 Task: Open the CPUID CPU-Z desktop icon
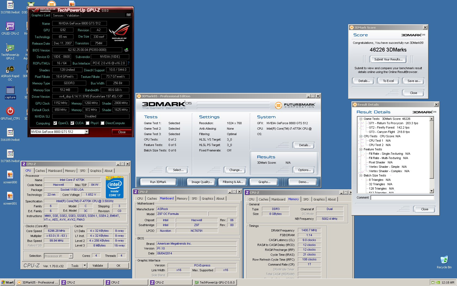point(10,27)
